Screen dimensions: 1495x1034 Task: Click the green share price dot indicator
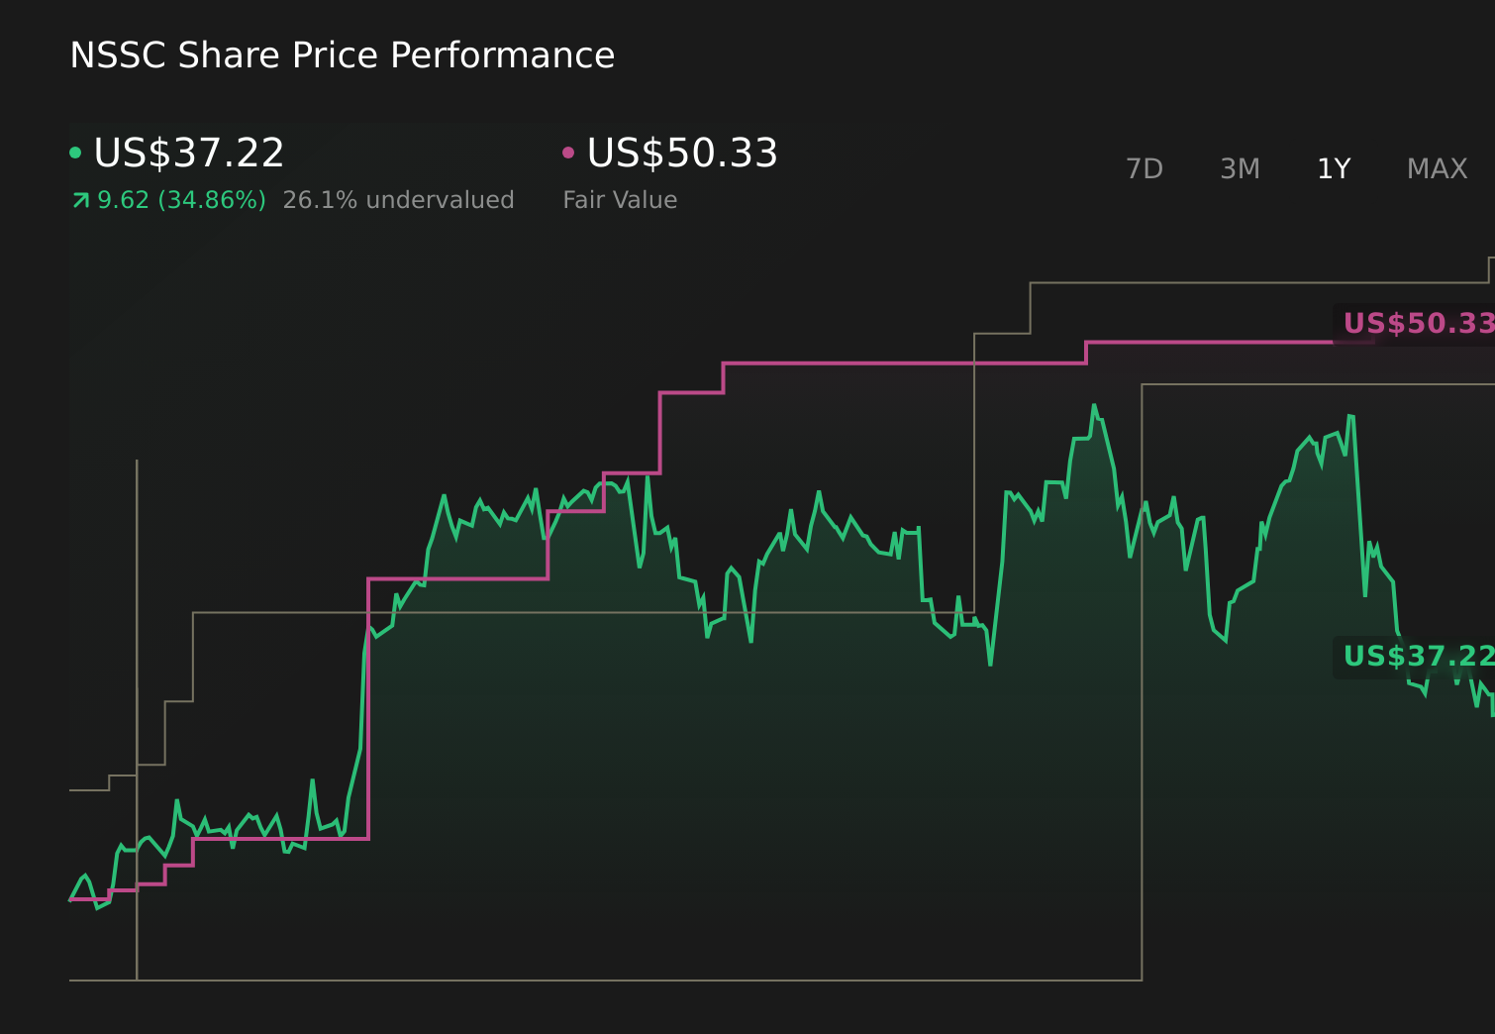pyautogui.click(x=75, y=153)
